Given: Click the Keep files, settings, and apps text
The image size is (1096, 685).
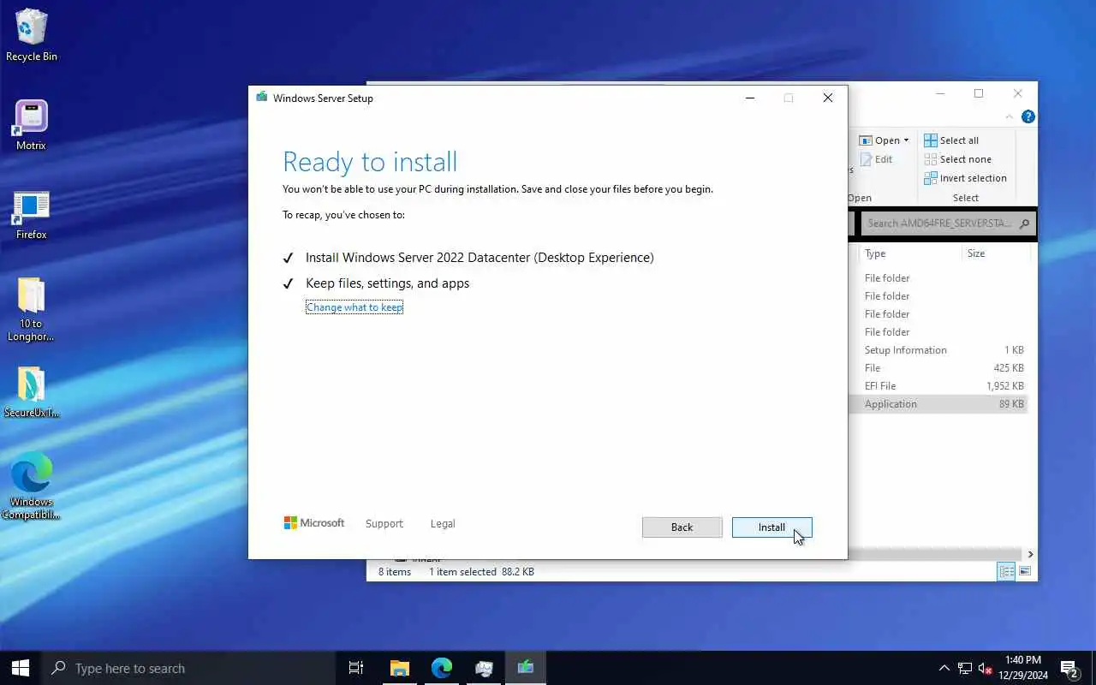Looking at the screenshot, I should tap(387, 283).
